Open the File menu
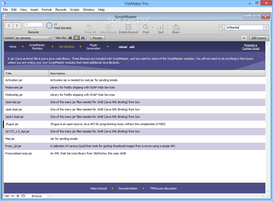The image size is (273, 201). pos(5,9)
